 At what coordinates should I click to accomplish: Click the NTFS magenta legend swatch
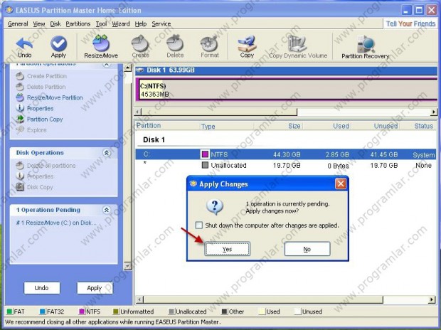[82, 312]
